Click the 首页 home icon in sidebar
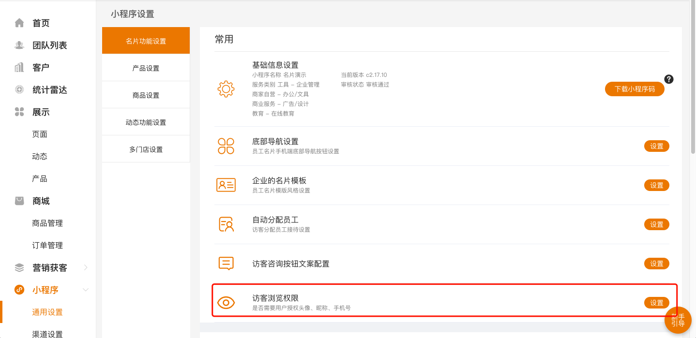 point(19,23)
